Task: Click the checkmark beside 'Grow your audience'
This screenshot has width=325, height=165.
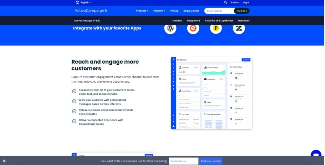Action: coord(74,101)
